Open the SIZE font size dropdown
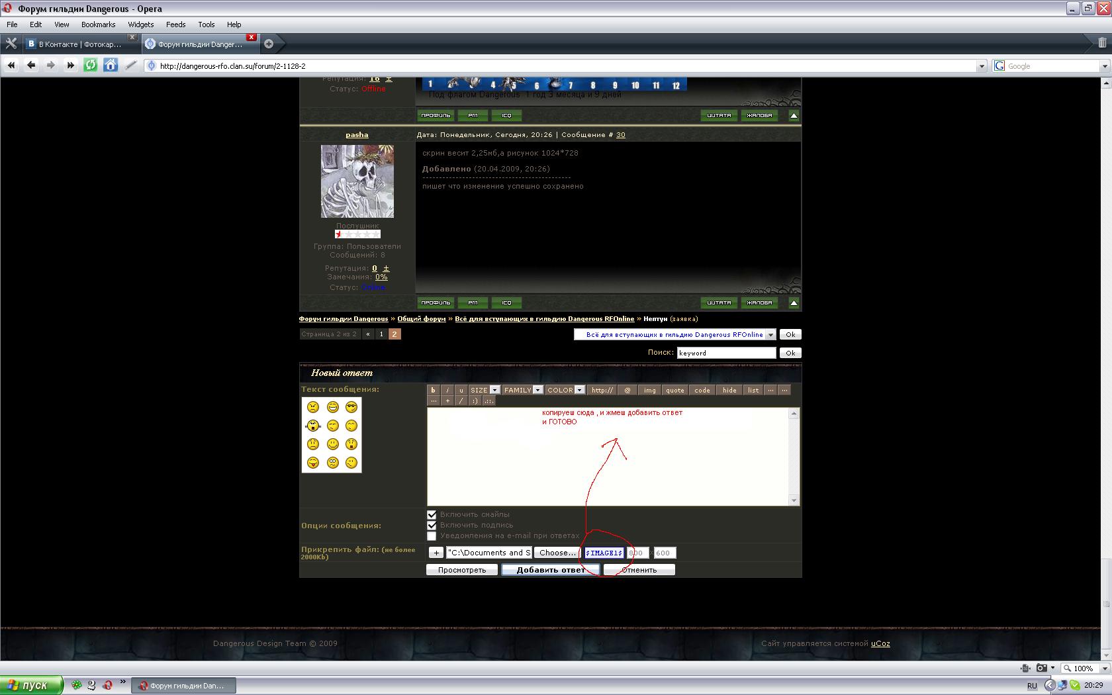 point(485,390)
